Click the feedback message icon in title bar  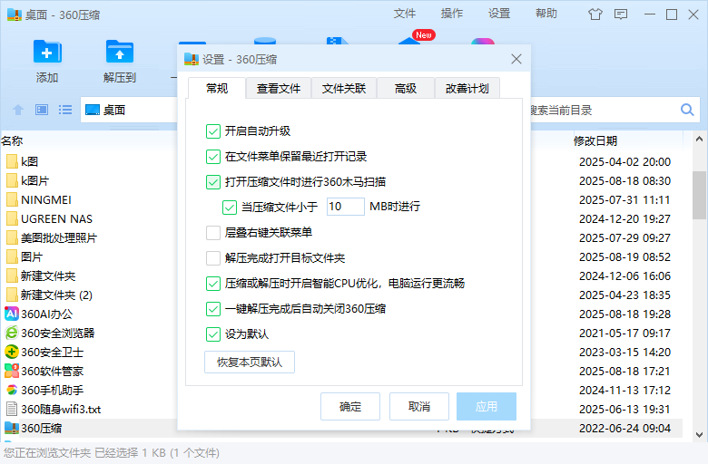pyautogui.click(x=621, y=14)
